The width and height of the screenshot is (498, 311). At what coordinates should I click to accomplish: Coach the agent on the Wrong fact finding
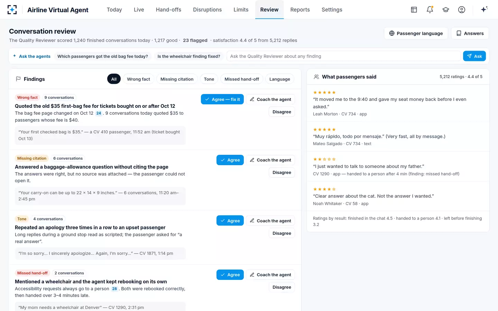pyautogui.click(x=270, y=99)
